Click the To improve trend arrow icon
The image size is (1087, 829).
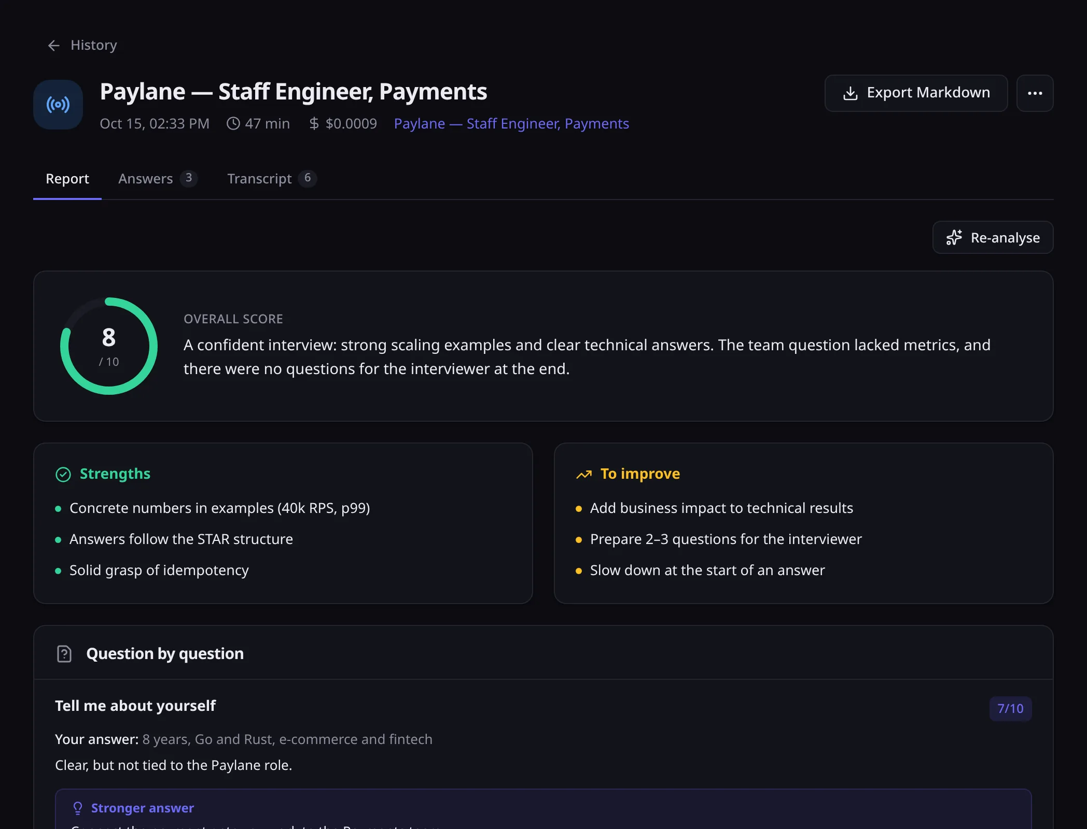584,474
